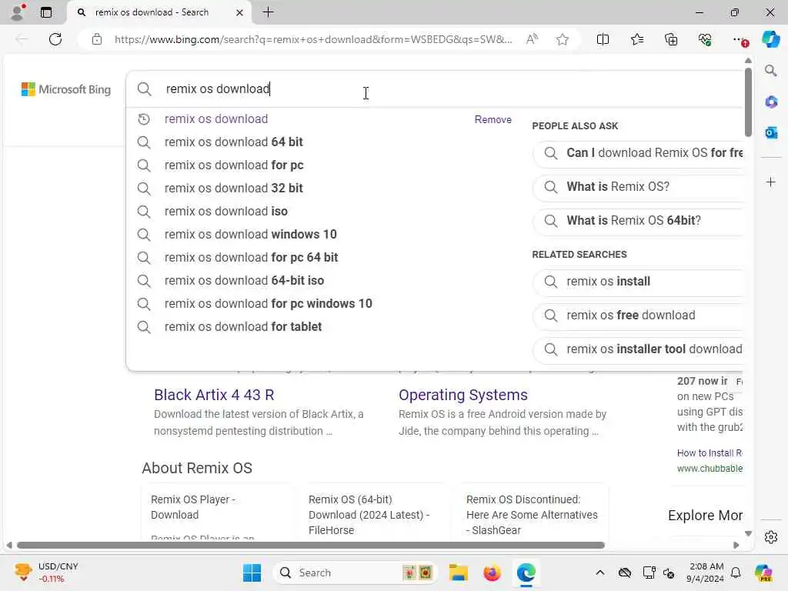Select suggestion for pc windows 10
Viewport: 788px width, 591px height.
269,304
